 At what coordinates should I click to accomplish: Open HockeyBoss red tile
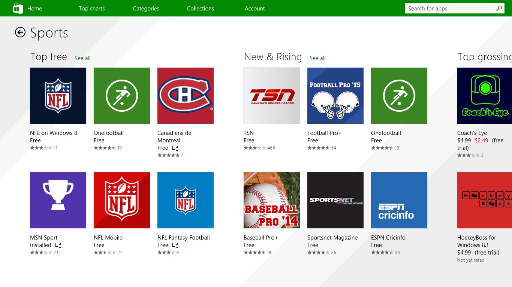(x=485, y=200)
